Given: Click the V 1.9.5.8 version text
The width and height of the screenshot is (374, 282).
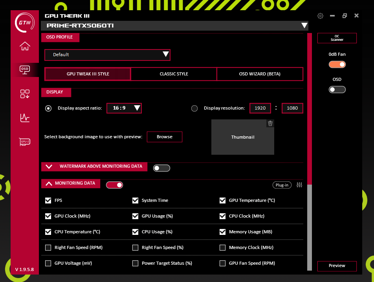Looking at the screenshot, I should click(x=25, y=269).
